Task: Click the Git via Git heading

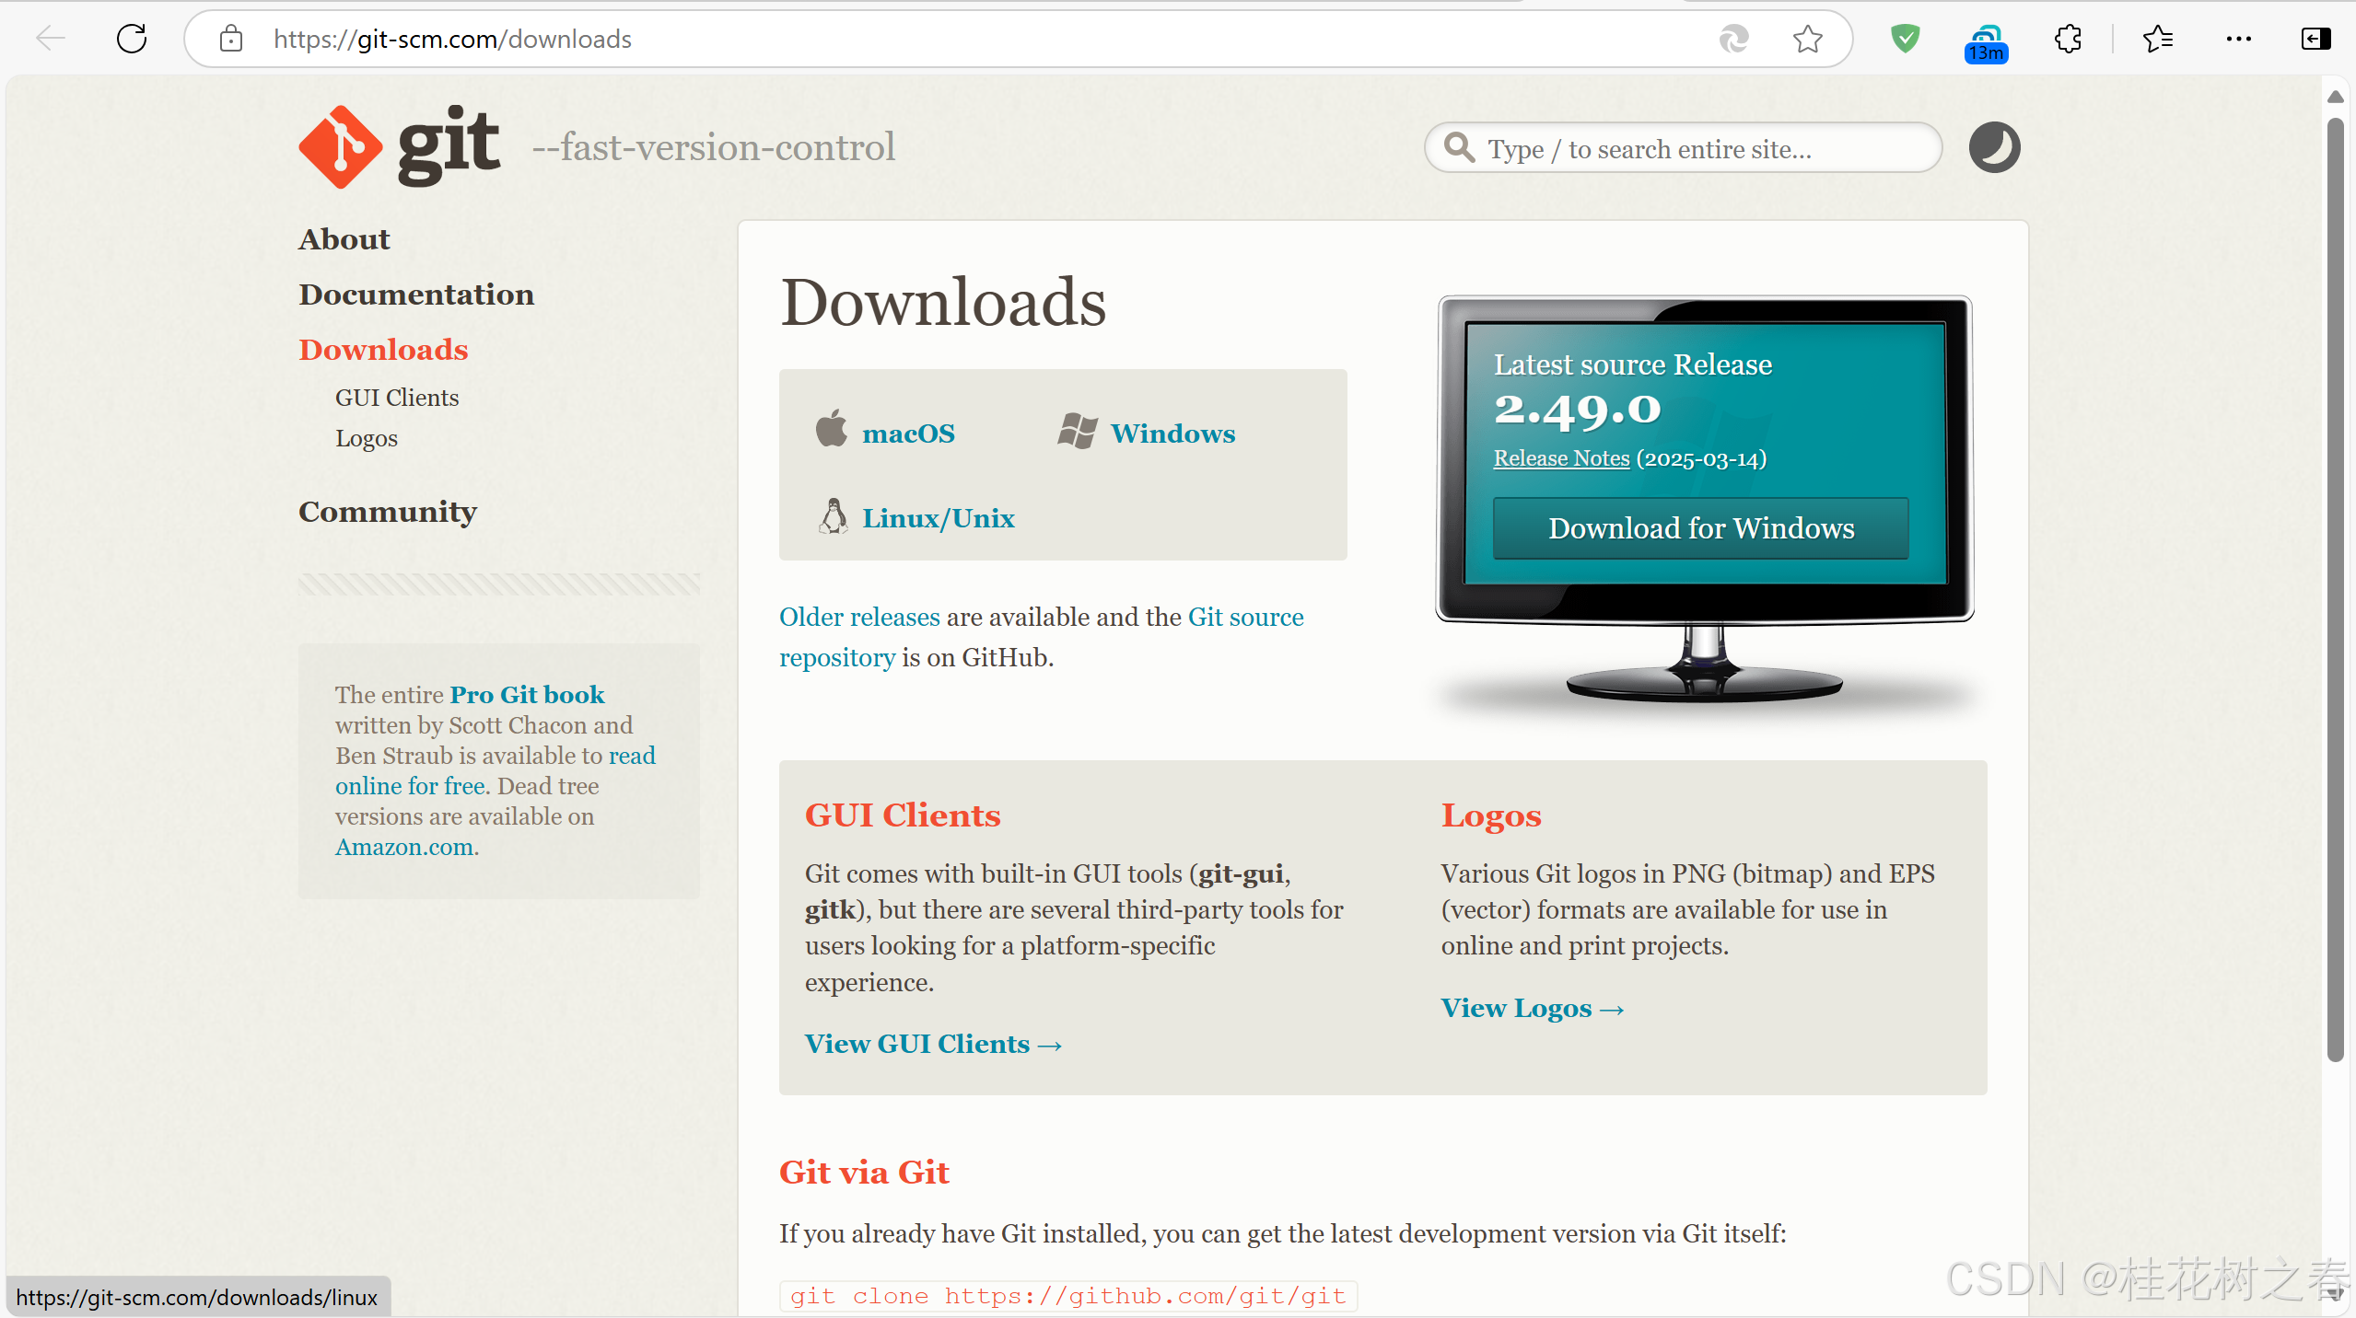Action: [864, 1173]
